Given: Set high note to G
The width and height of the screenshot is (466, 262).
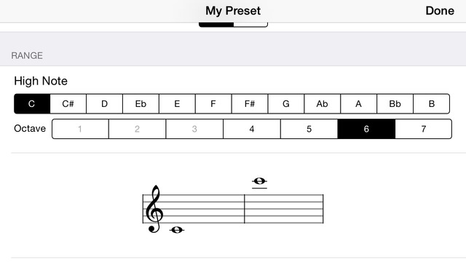Looking at the screenshot, I should [286, 103].
